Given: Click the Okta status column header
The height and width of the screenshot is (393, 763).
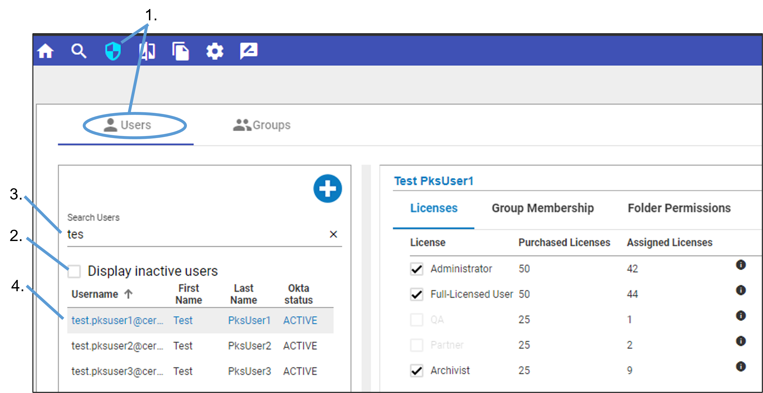Looking at the screenshot, I should point(299,294).
